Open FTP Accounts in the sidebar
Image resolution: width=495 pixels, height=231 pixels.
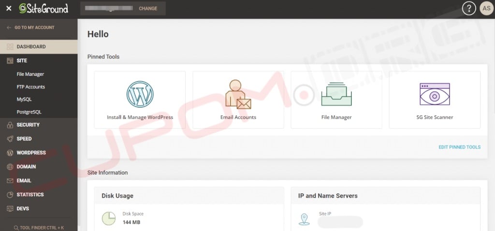(30, 87)
